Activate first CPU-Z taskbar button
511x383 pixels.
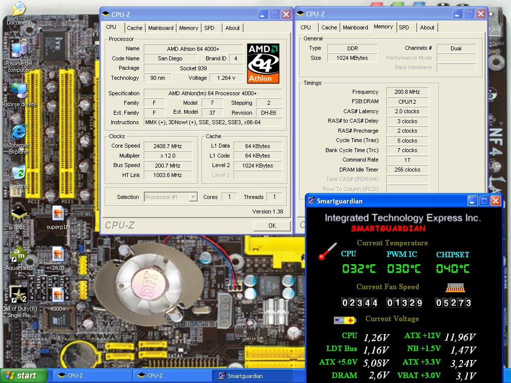pyautogui.click(x=92, y=376)
